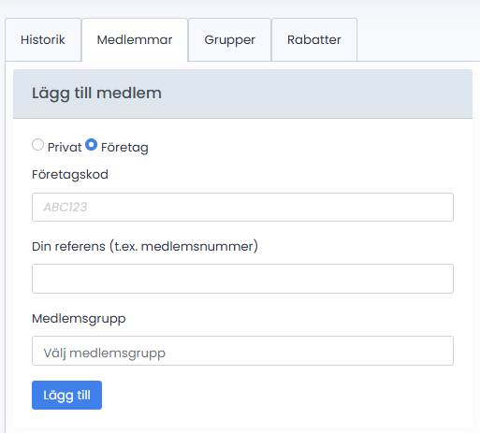The width and height of the screenshot is (480, 433).
Task: Focus the Företagskod input field
Action: [242, 207]
